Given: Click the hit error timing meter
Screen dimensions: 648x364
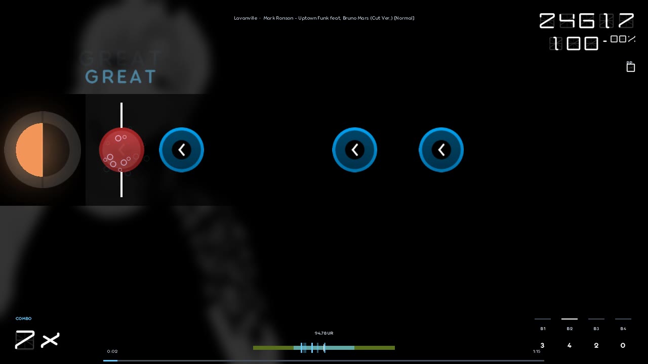Looking at the screenshot, I should click(x=324, y=348).
